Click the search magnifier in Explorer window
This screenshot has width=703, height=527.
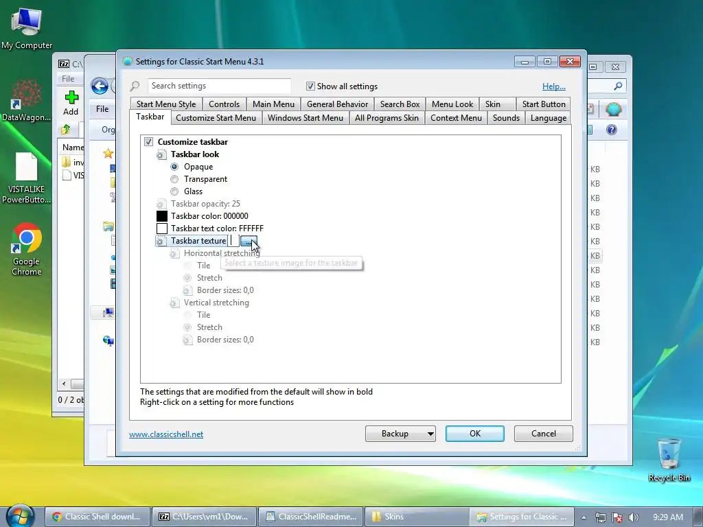coord(619,86)
